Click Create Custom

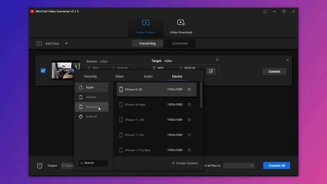pyautogui.click(x=185, y=163)
